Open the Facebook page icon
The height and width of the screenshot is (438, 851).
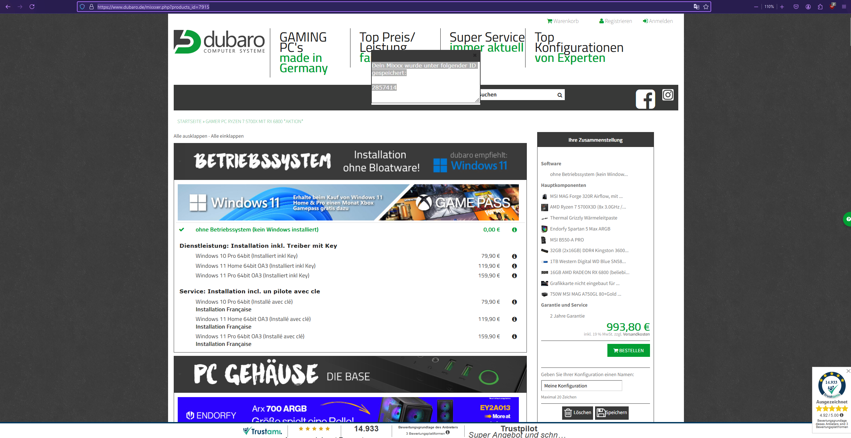pyautogui.click(x=645, y=99)
